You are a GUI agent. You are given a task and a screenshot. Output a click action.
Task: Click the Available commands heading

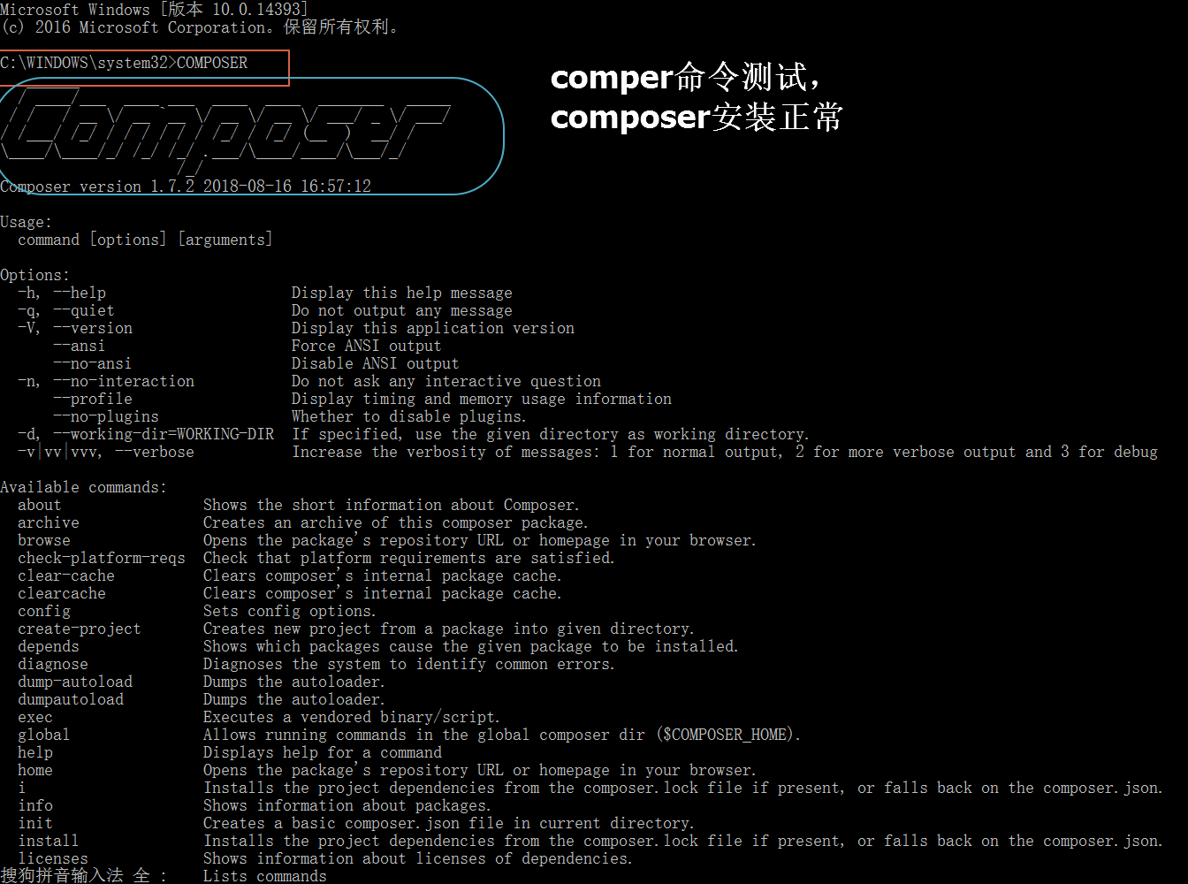pyautogui.click(x=83, y=487)
